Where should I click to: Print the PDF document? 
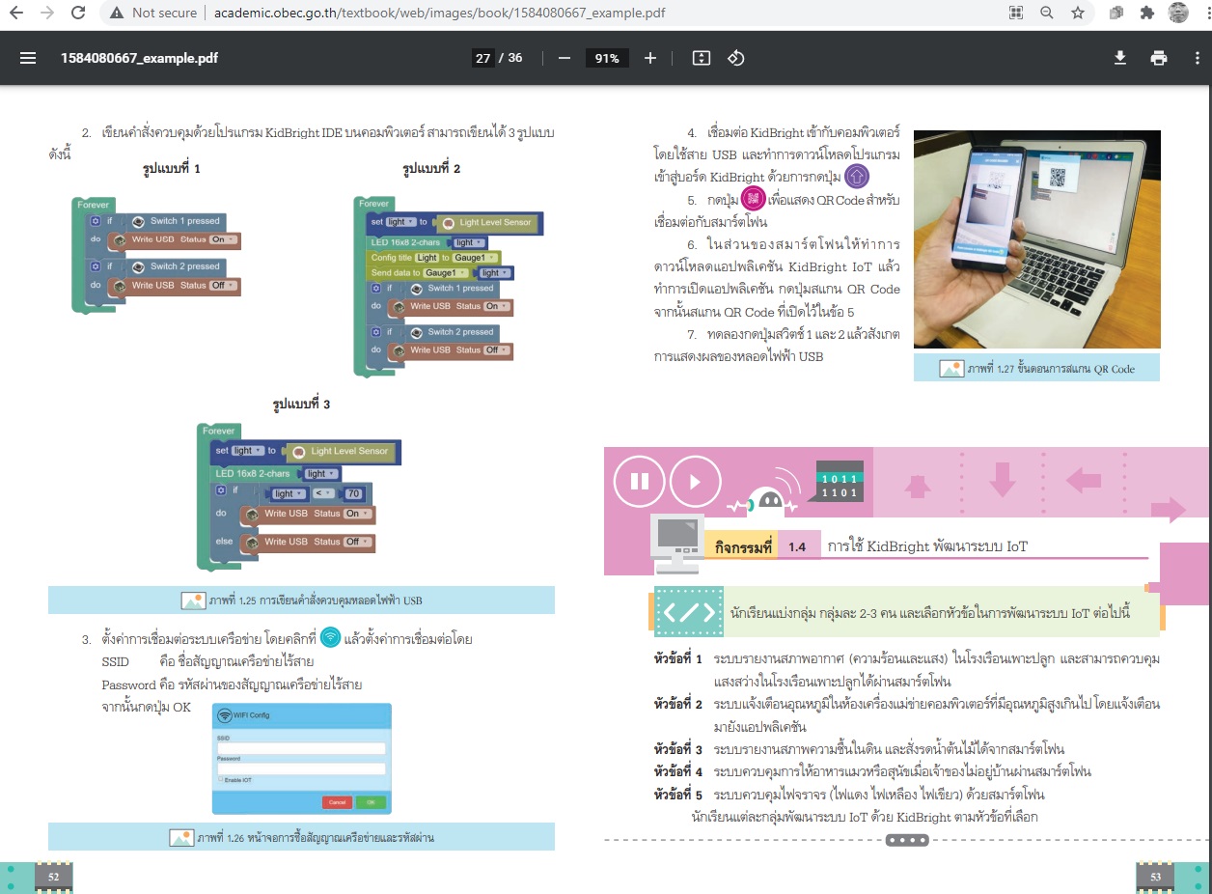[x=1159, y=58]
